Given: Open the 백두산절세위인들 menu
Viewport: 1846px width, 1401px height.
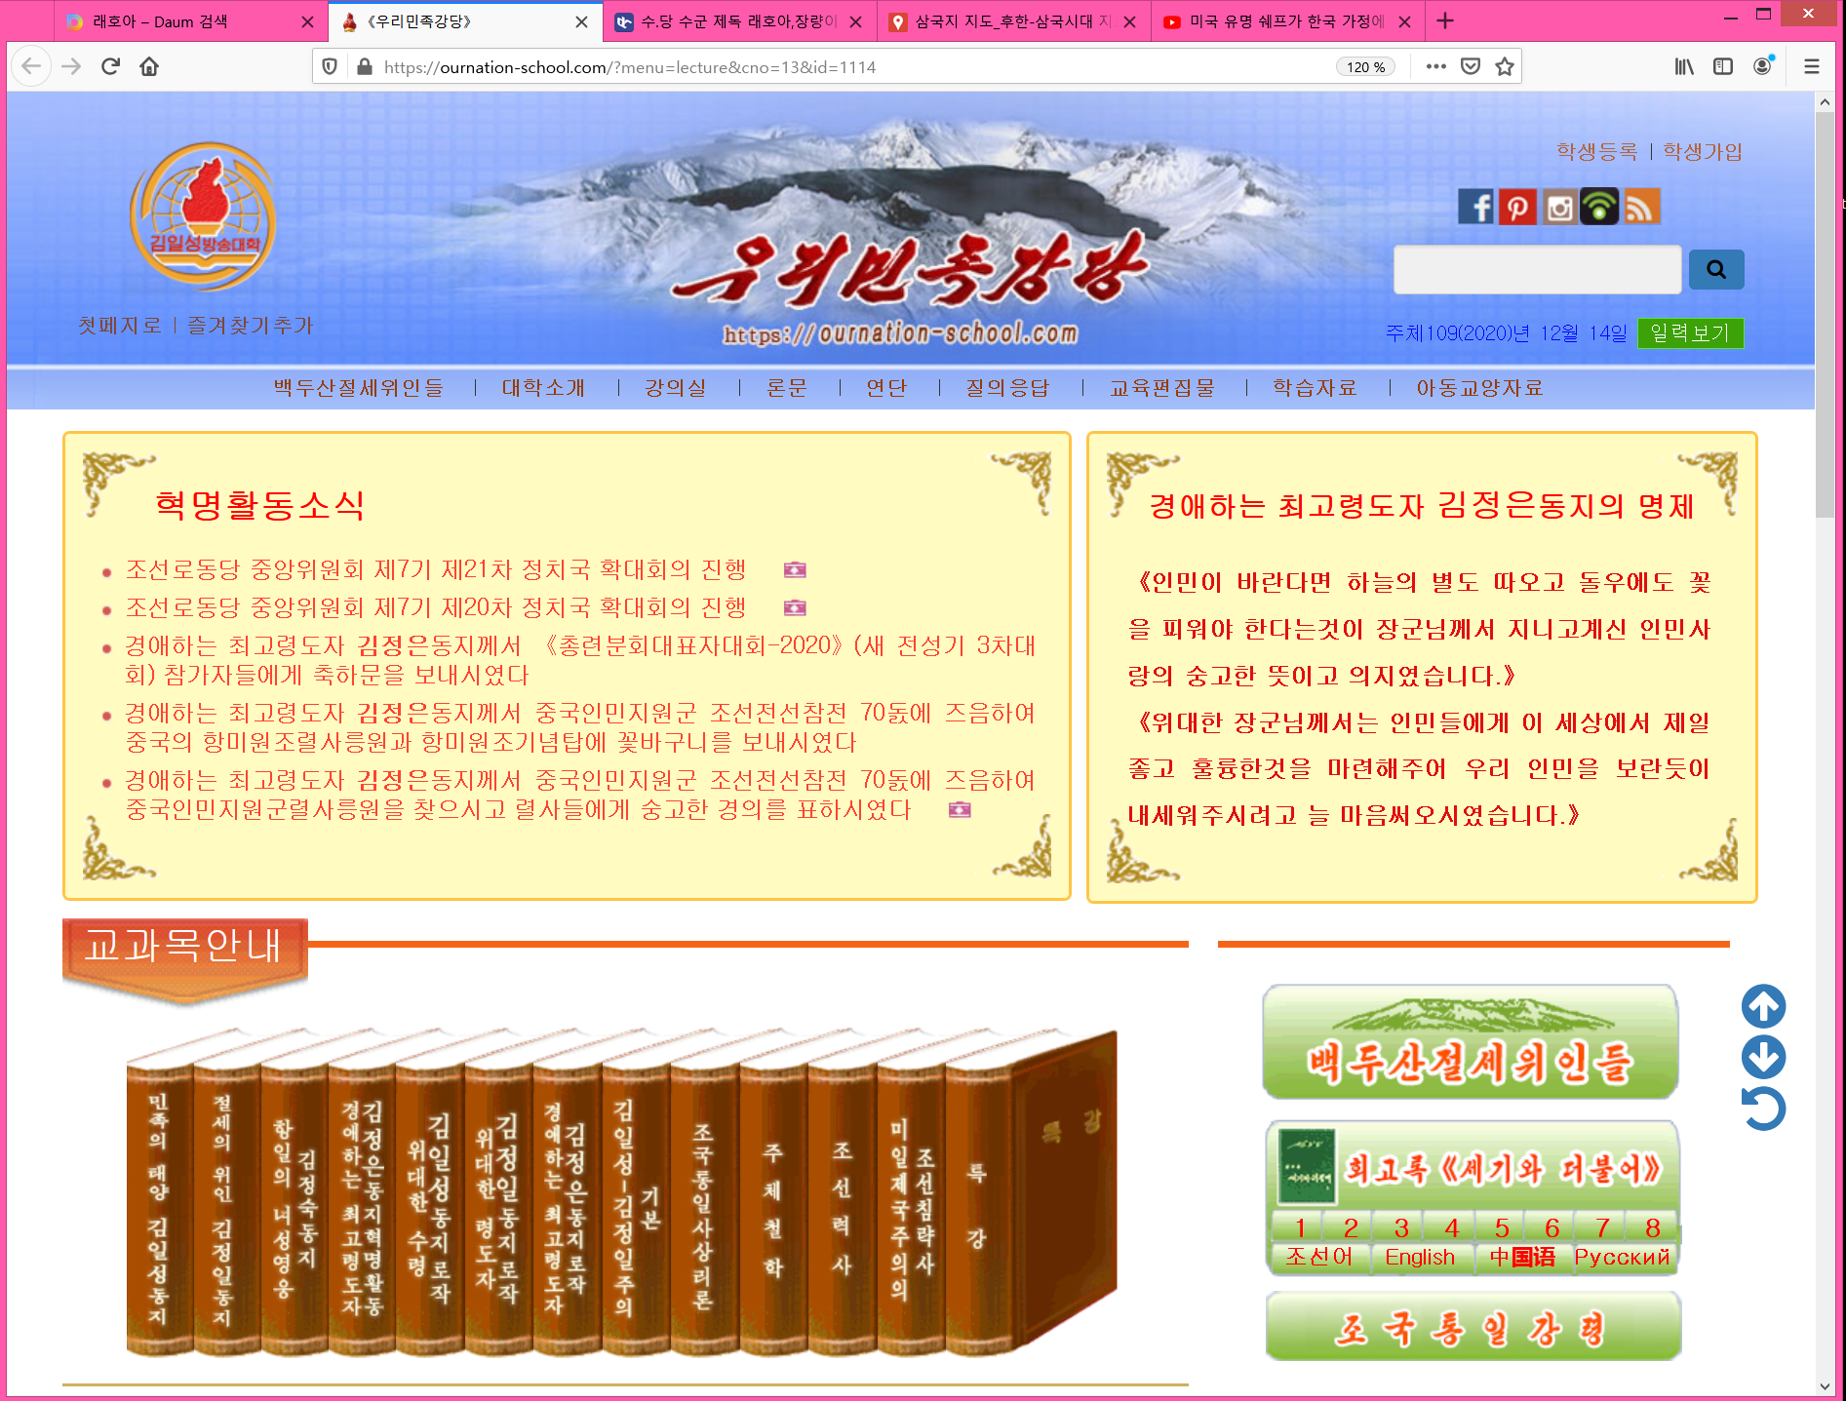Looking at the screenshot, I should [x=358, y=388].
